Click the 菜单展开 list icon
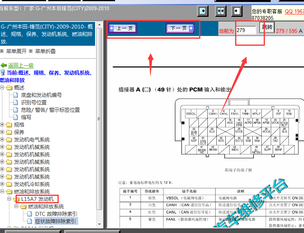The image size is (304, 233). [x=2, y=51]
